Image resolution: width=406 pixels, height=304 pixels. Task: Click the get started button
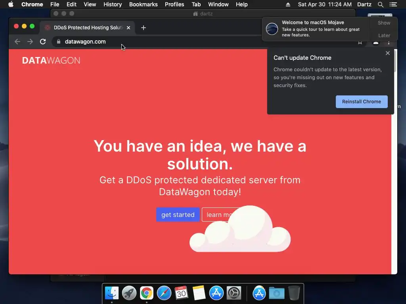178,215
